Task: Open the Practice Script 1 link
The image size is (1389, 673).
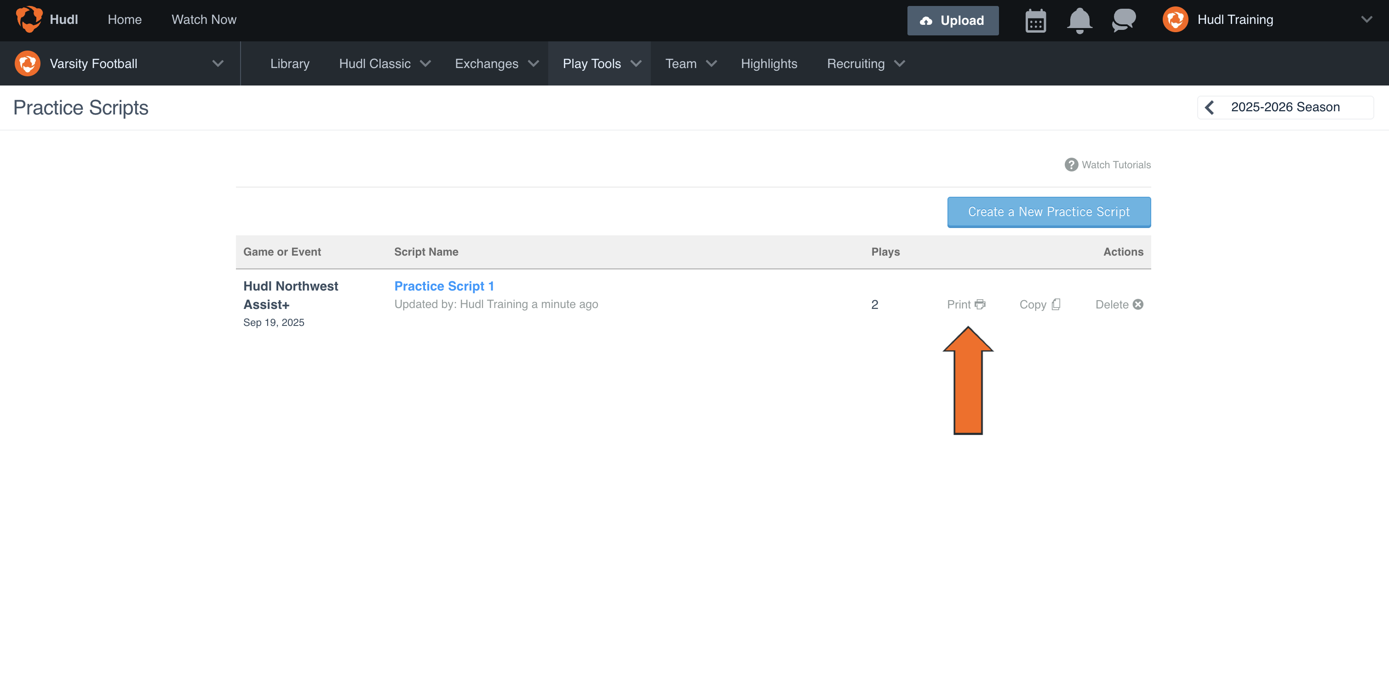Action: pyautogui.click(x=444, y=286)
